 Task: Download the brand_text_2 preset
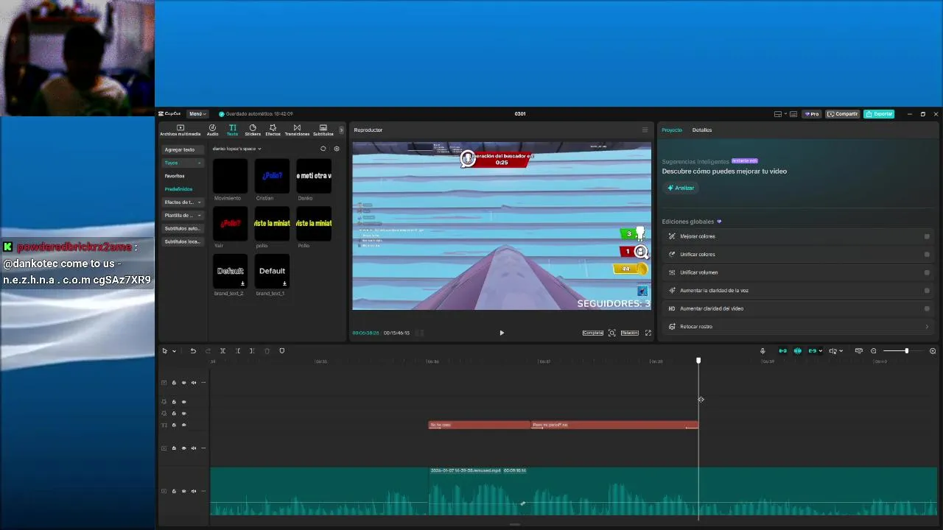pos(242,283)
